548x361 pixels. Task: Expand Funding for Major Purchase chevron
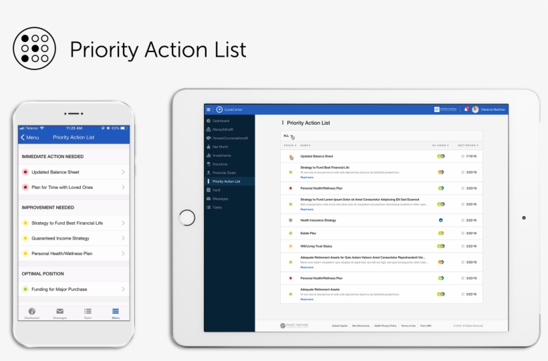[x=123, y=290]
